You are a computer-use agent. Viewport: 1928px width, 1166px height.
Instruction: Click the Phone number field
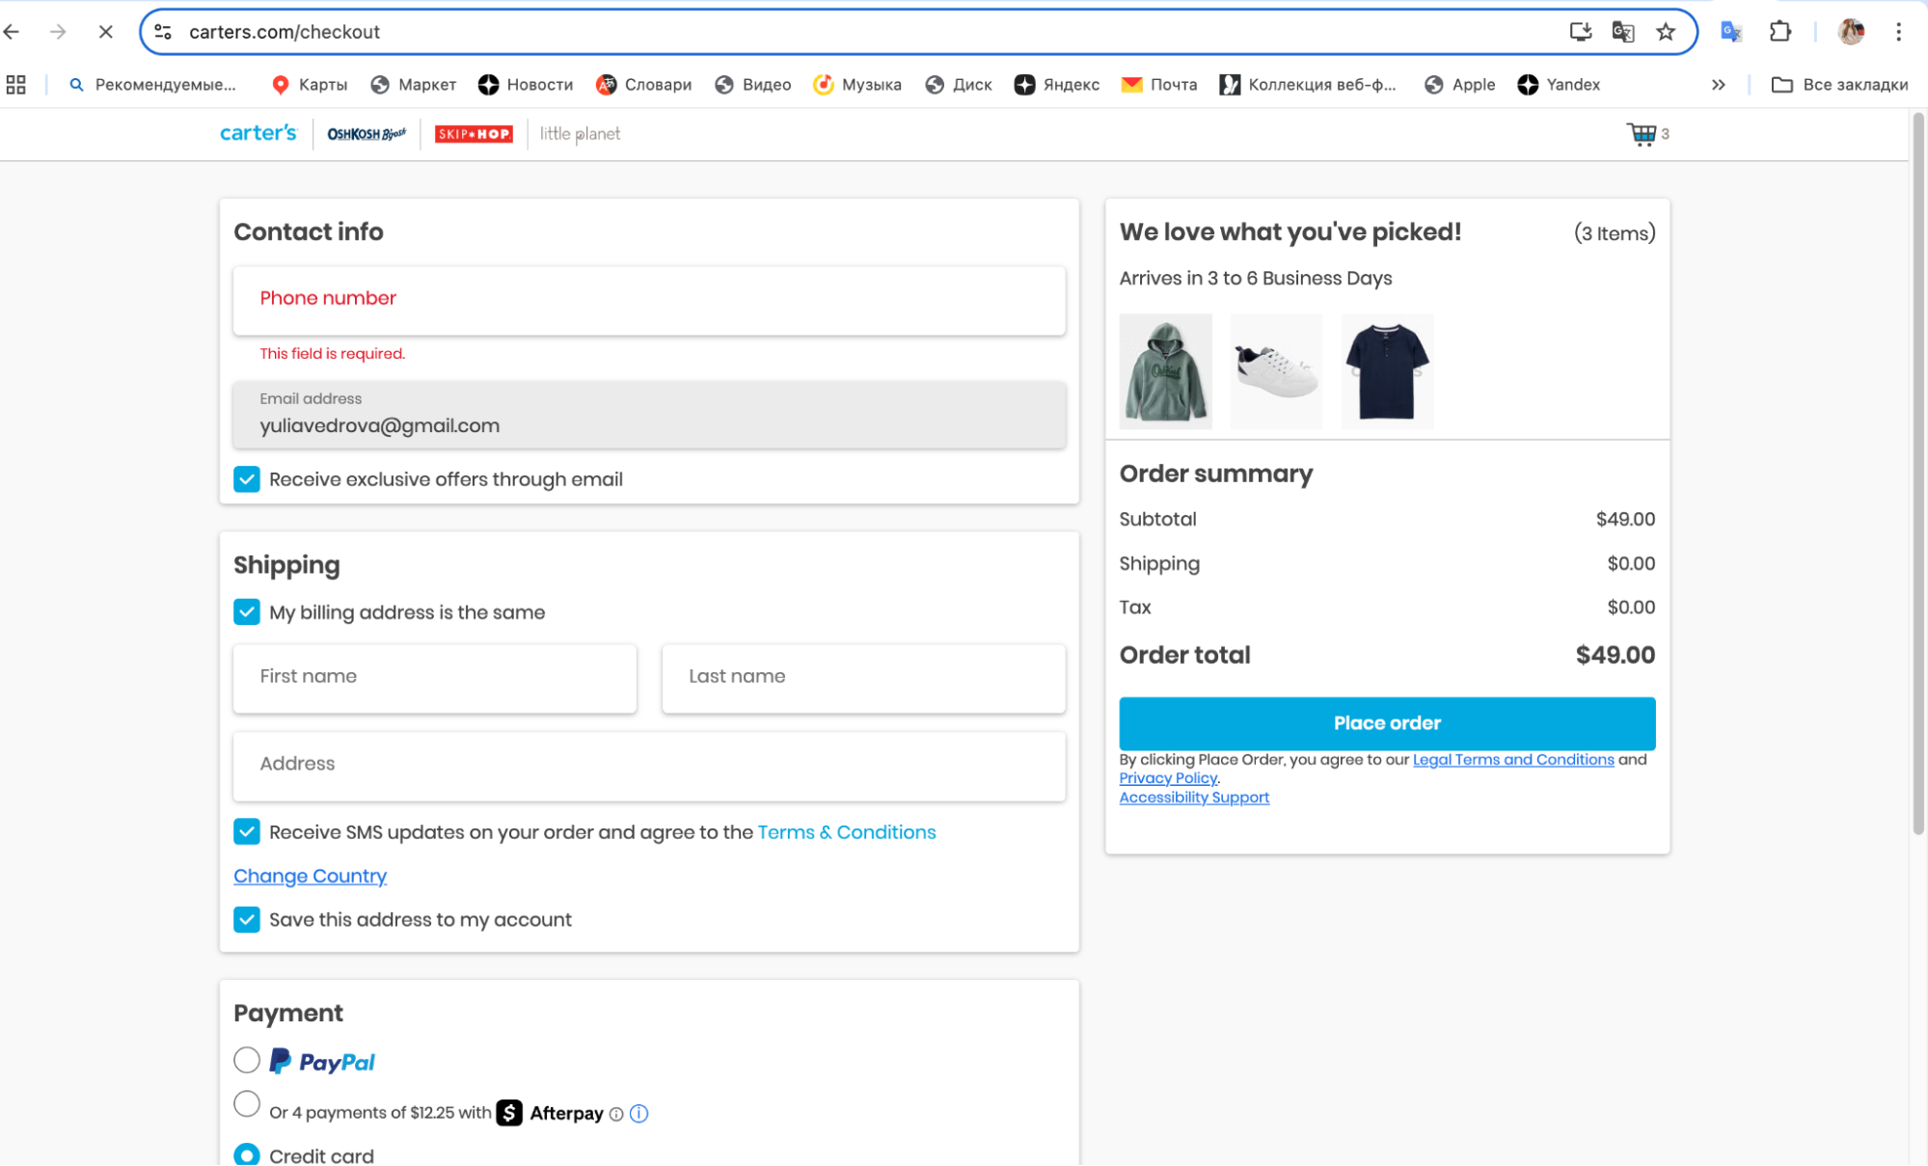(x=649, y=300)
